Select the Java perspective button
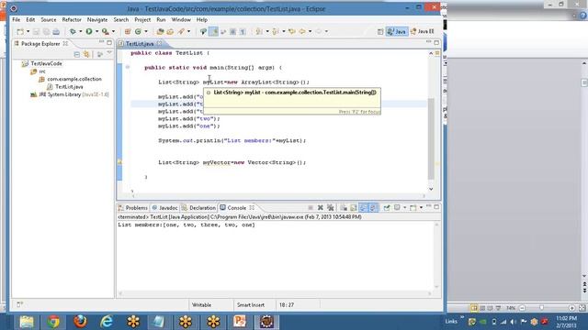 (397, 32)
